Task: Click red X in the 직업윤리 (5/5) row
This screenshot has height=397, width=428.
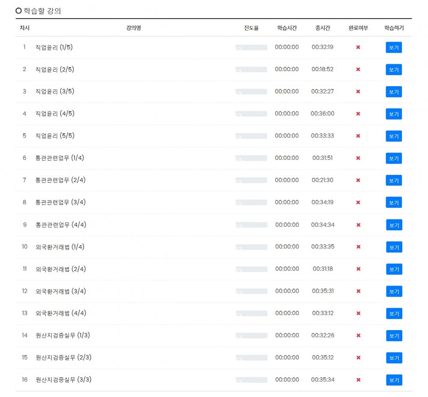Action: click(358, 136)
